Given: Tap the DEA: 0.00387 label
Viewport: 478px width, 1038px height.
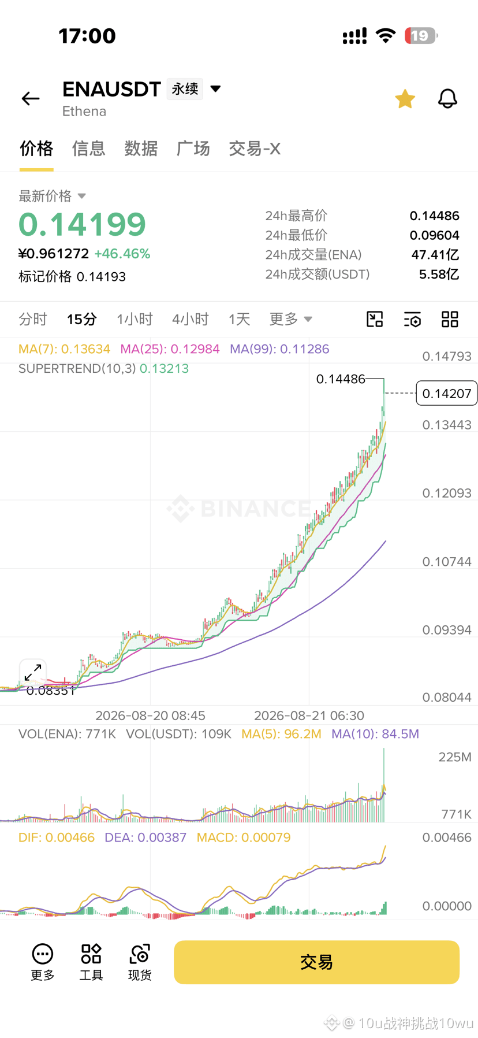Looking at the screenshot, I should 145,837.
